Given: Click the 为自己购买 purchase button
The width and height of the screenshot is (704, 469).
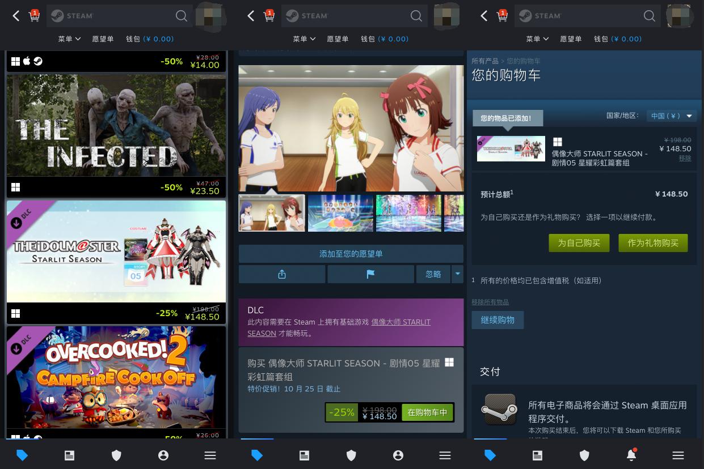Looking at the screenshot, I should (x=579, y=243).
